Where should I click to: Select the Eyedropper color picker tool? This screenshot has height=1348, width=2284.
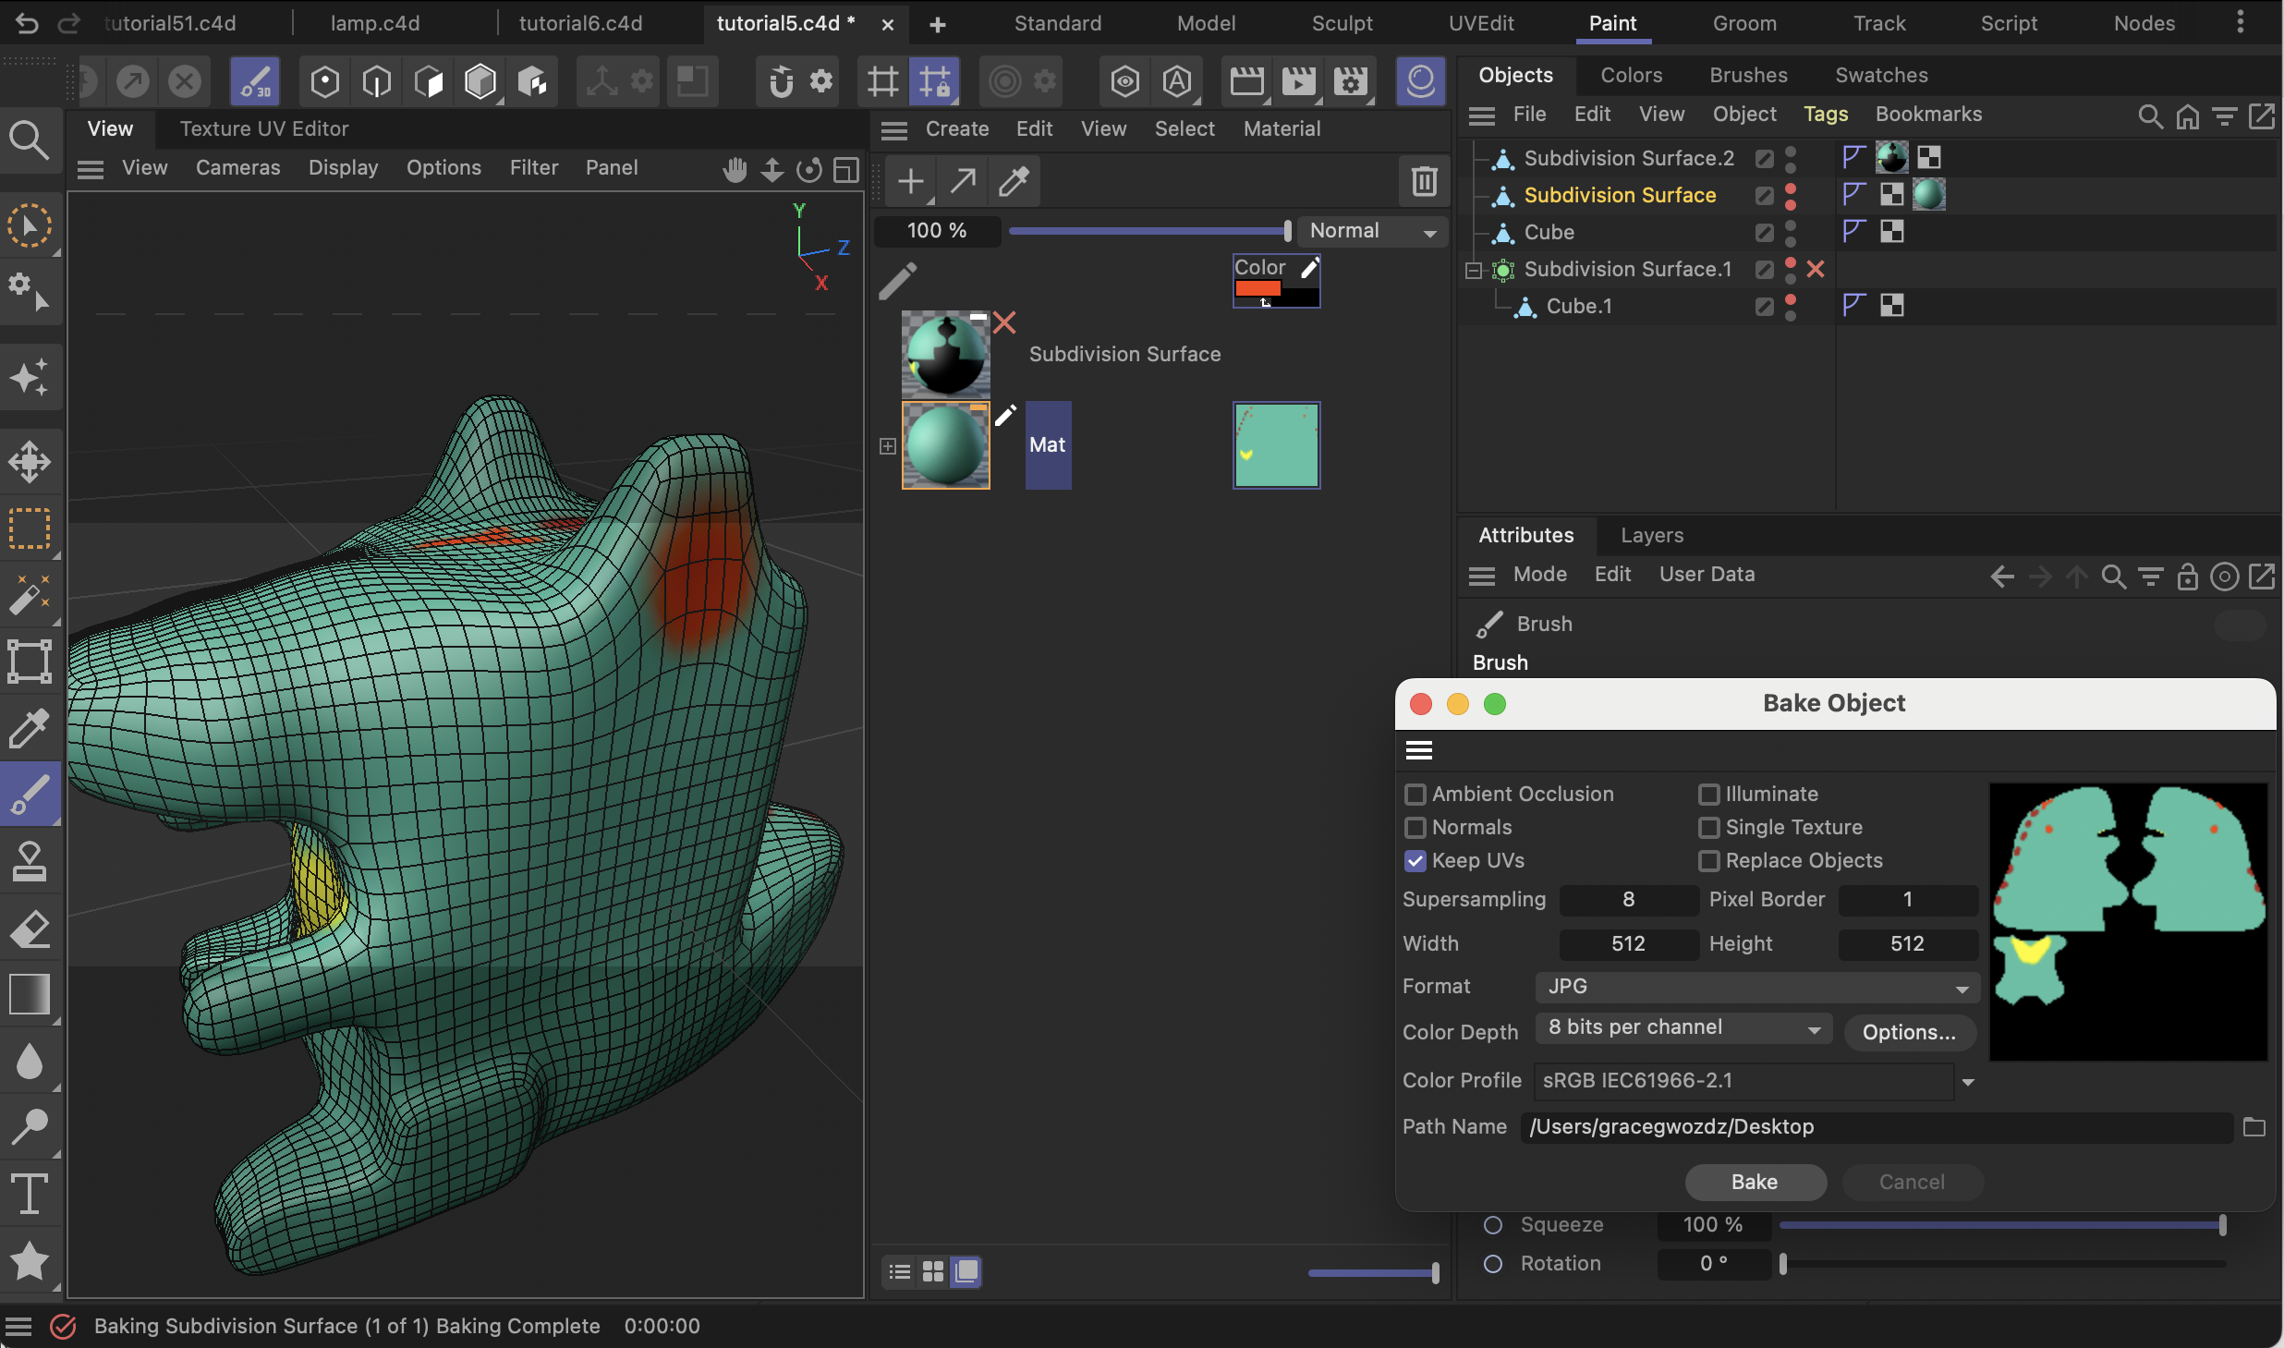(30, 728)
